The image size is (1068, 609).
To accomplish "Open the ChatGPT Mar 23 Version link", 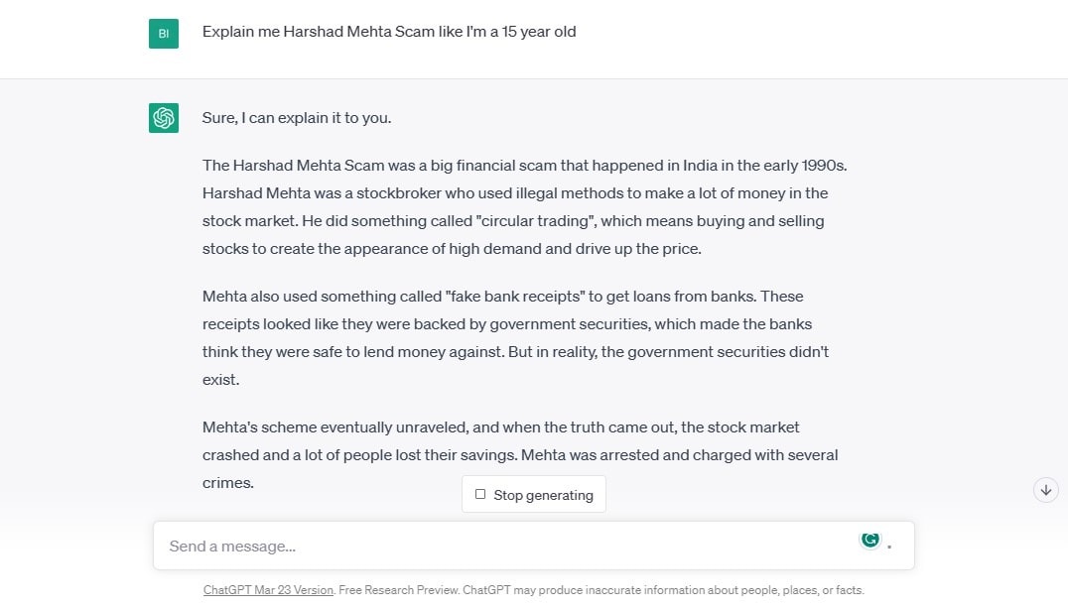I will [268, 590].
